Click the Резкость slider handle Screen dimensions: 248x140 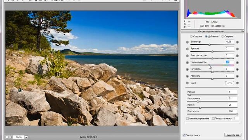coord(212,79)
